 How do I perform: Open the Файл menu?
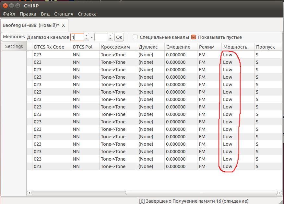9,14
